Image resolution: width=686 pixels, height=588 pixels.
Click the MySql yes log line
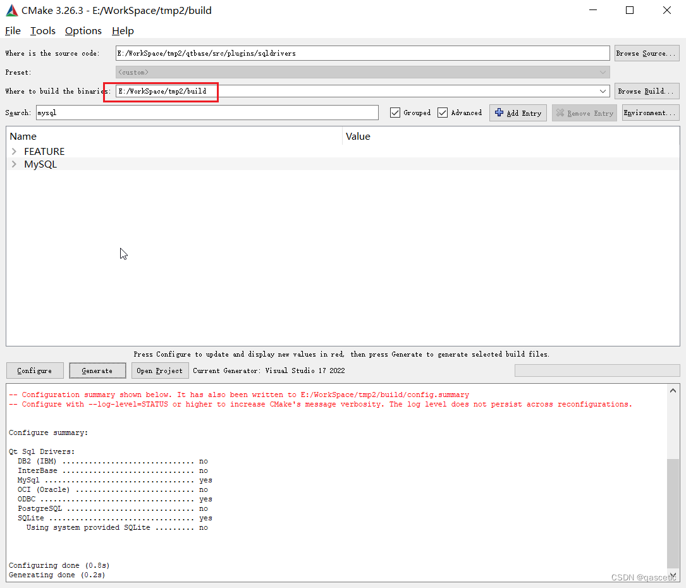tap(114, 480)
